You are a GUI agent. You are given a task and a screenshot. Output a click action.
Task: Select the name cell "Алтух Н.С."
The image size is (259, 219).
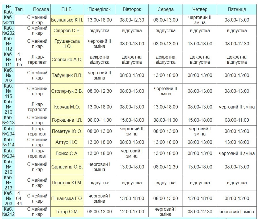(x=67, y=142)
